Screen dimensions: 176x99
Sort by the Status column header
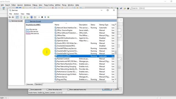[x=94, y=25]
